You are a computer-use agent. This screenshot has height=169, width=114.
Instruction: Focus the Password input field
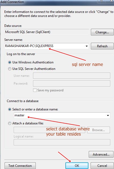tap(72, 83)
